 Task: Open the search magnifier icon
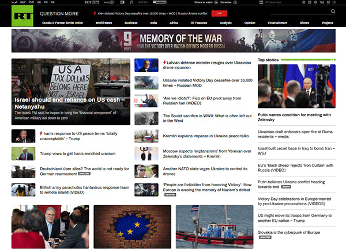coord(333,11)
